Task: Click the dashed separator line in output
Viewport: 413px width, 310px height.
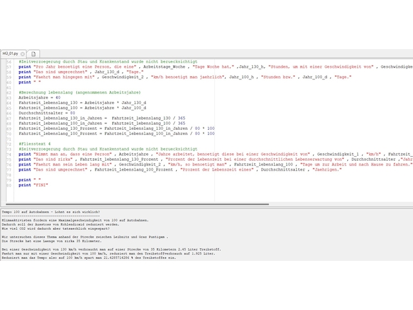Action: [51, 216]
